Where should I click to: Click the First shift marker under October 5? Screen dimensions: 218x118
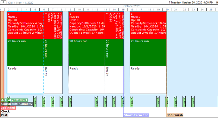coord(35,102)
